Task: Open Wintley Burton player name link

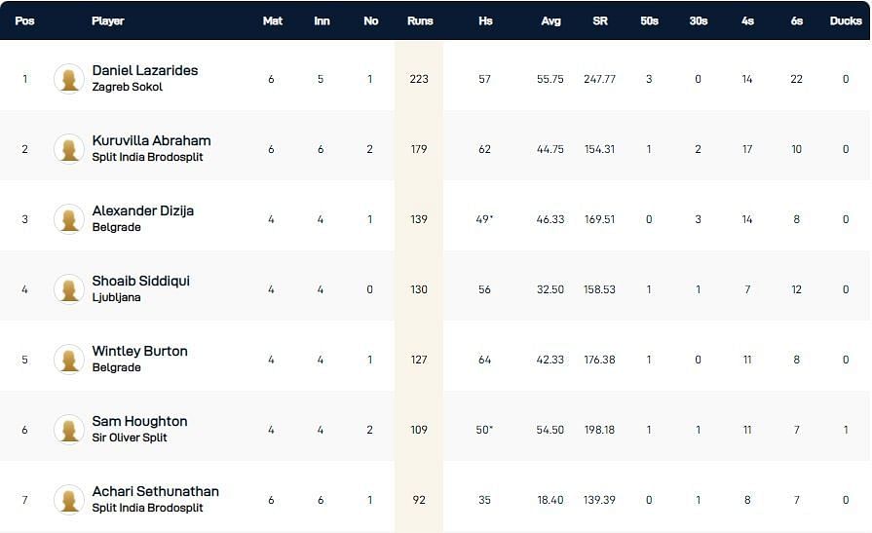Action: pos(140,351)
